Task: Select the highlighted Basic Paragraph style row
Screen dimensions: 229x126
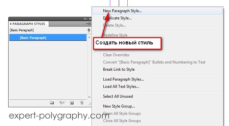Action: click(48, 38)
